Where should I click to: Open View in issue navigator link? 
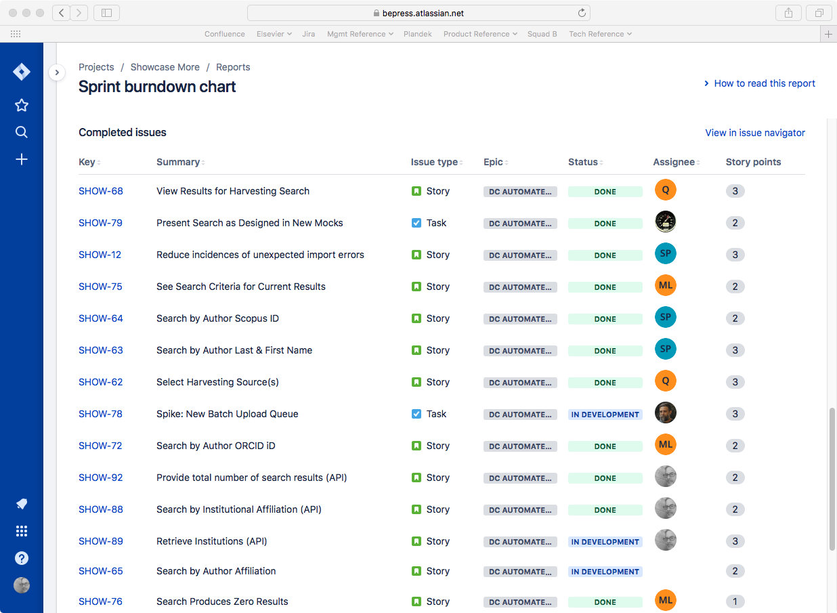pos(755,133)
